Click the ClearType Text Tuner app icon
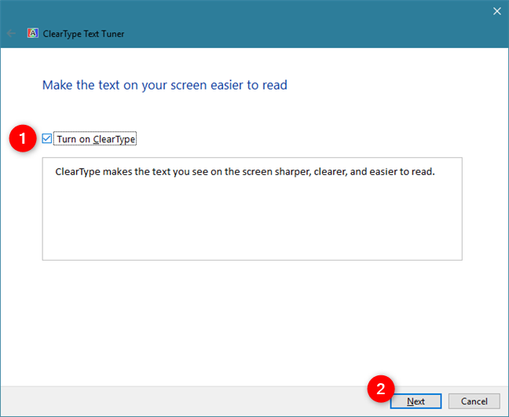The height and width of the screenshot is (417, 509). (32, 33)
